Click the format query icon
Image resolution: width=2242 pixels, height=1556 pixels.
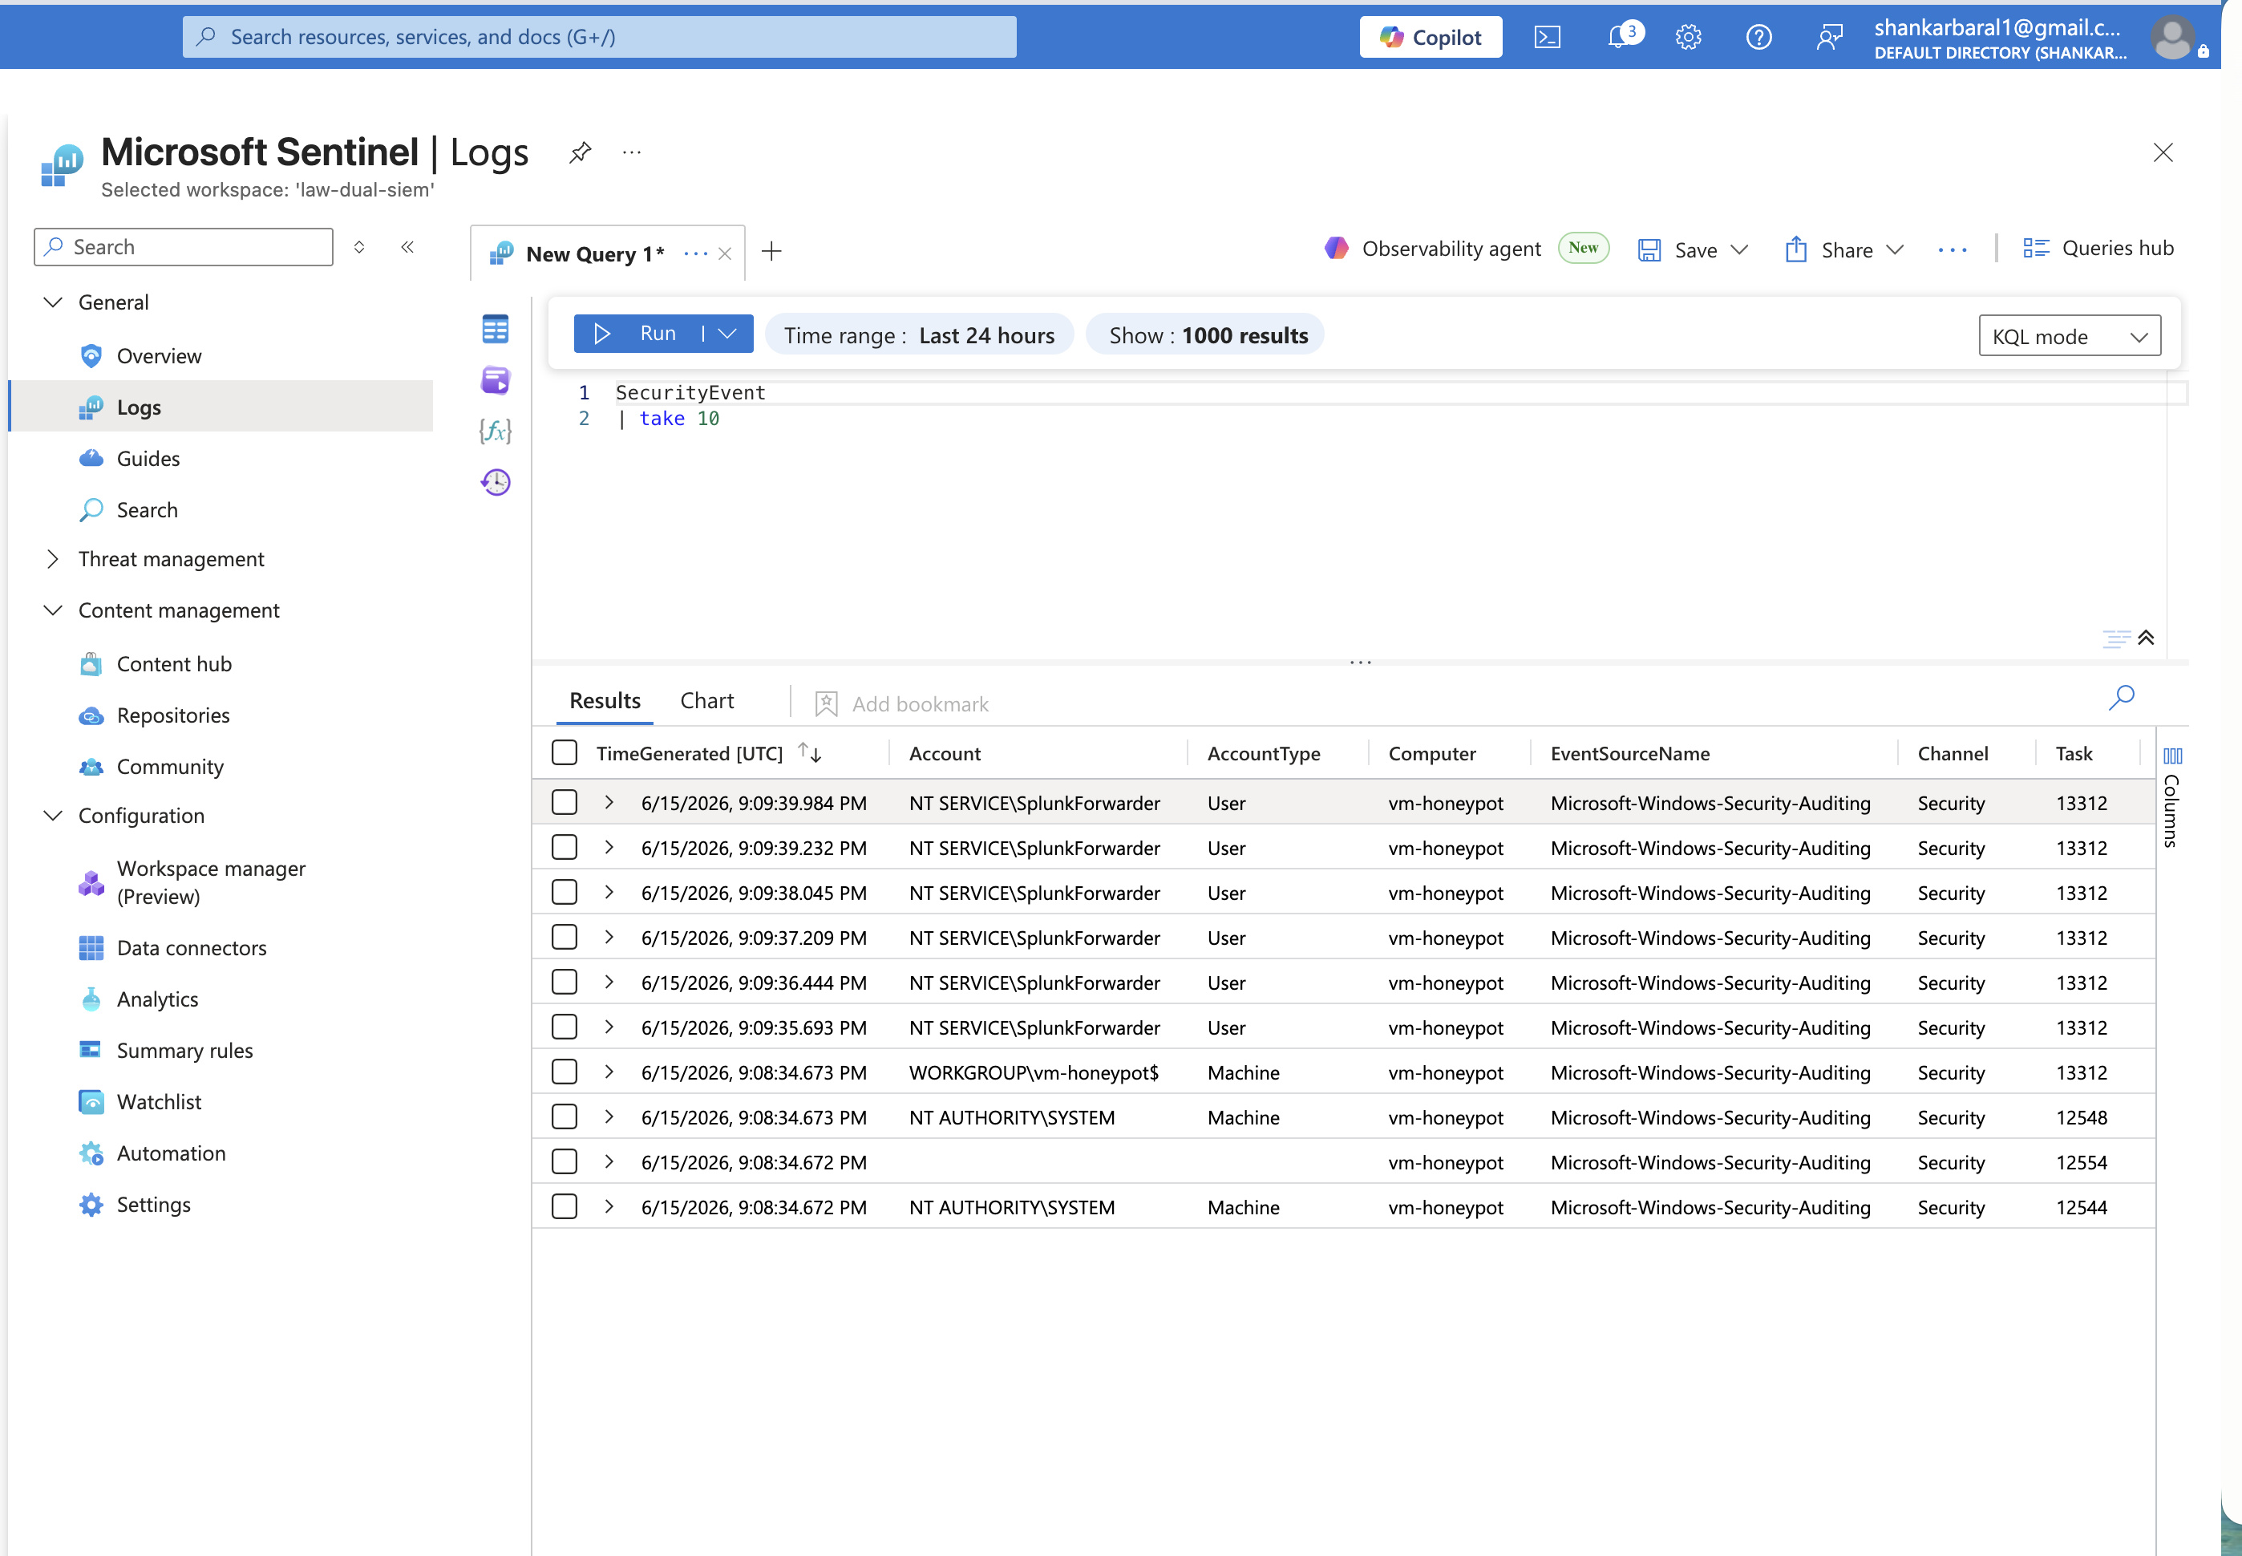click(2115, 638)
